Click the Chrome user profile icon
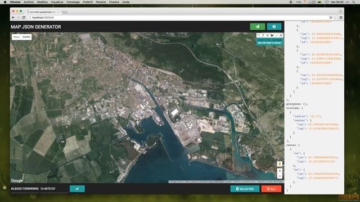The image size is (360, 202). pyautogui.click(x=341, y=11)
